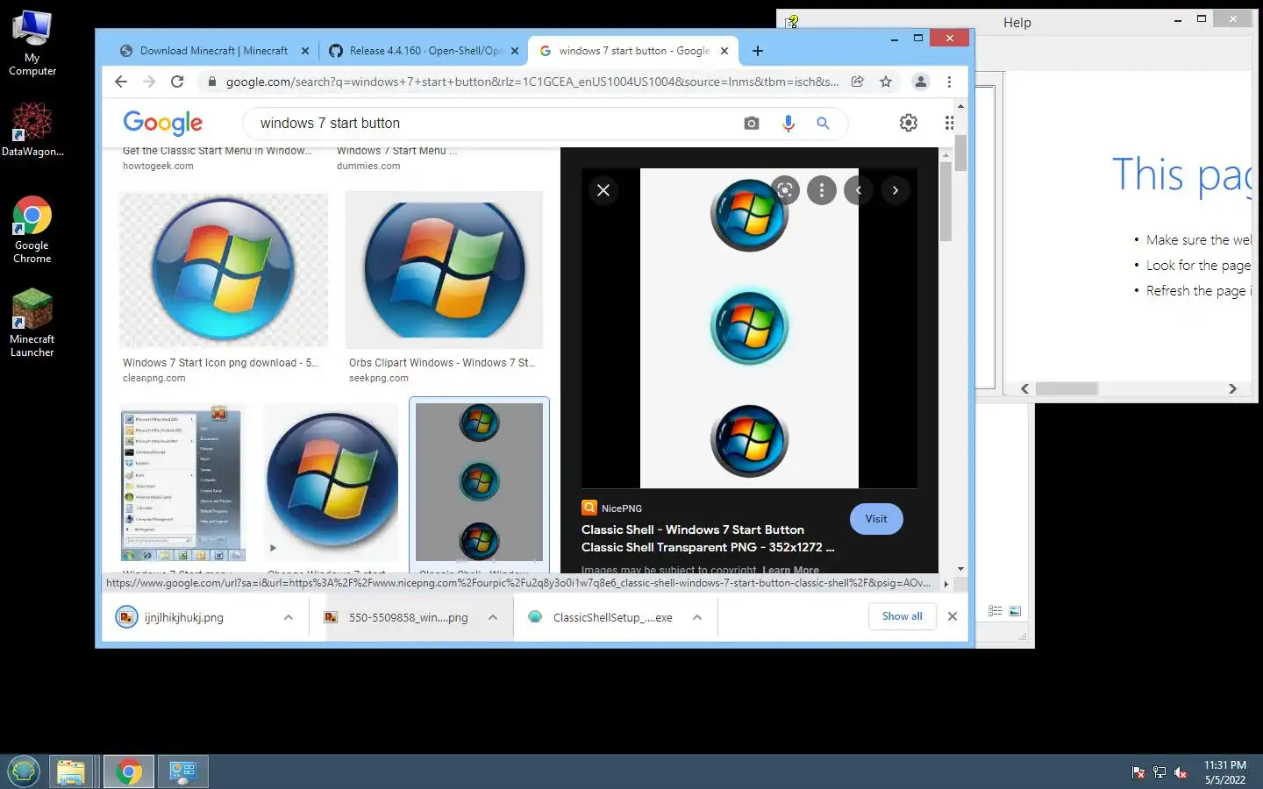The width and height of the screenshot is (1263, 789).
Task: Switch to Release 4.4.160 Open-Shell tab
Action: tap(425, 51)
